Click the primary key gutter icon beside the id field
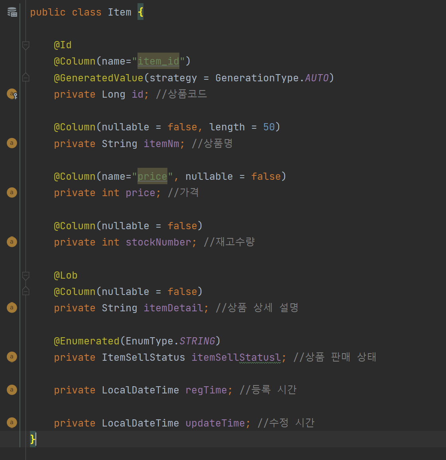446x460 pixels. coord(12,94)
